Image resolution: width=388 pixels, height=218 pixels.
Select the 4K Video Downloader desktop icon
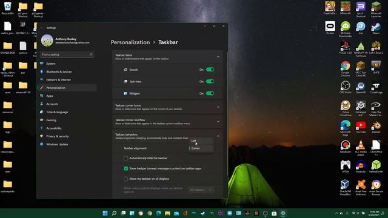346,29
